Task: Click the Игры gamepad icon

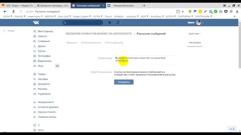Action: [x=35, y=66]
